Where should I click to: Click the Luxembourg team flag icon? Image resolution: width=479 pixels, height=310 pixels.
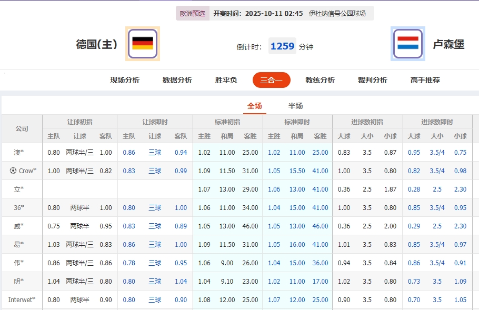(408, 44)
